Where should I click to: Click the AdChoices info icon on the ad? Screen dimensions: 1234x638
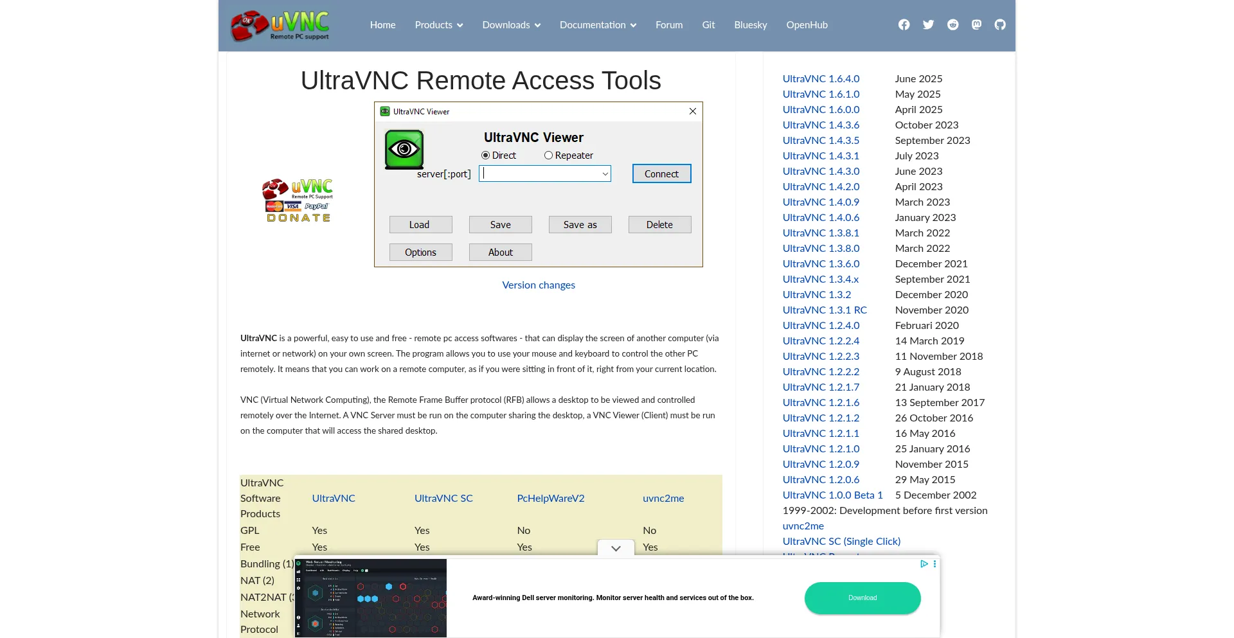click(x=924, y=563)
